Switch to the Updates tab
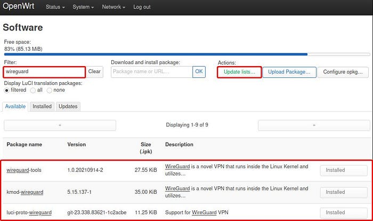 click(68, 106)
